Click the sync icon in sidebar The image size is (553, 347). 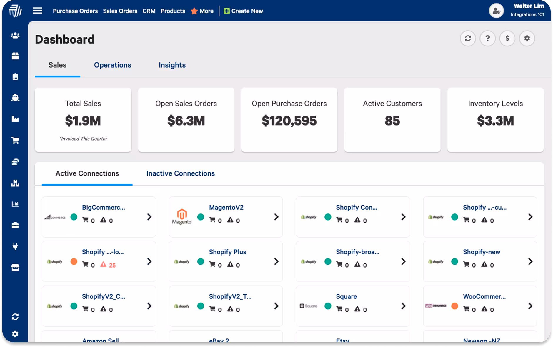(x=15, y=317)
